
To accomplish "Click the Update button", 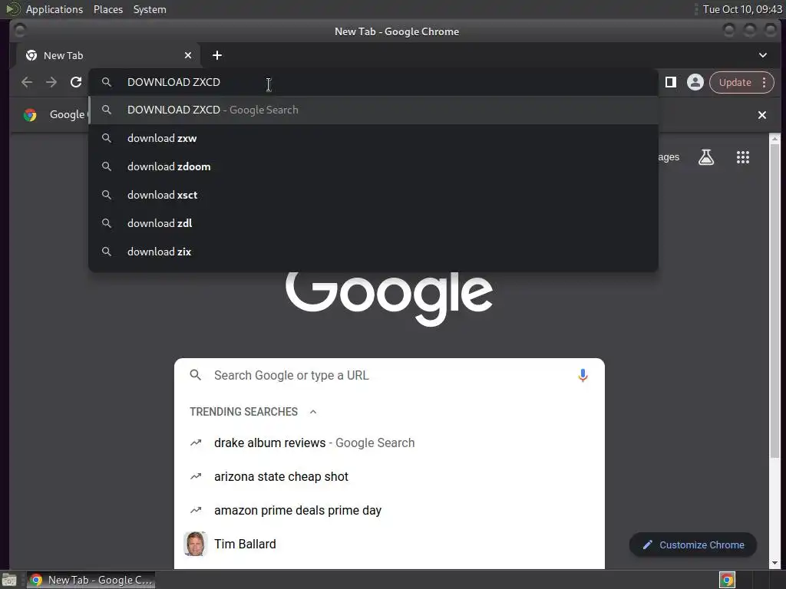I will pyautogui.click(x=735, y=82).
